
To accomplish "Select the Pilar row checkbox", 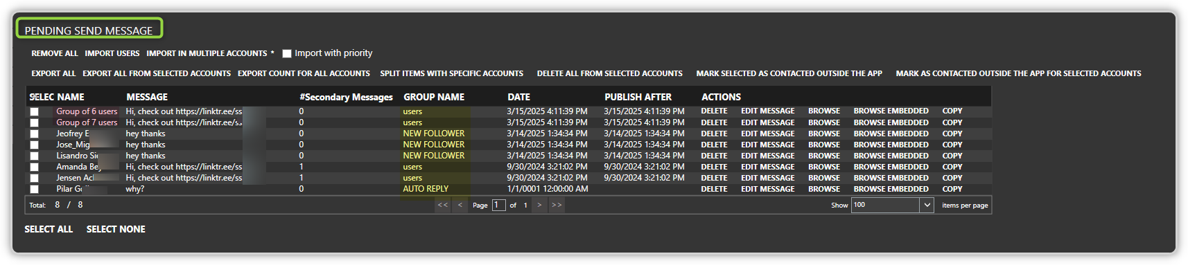I will (34, 189).
